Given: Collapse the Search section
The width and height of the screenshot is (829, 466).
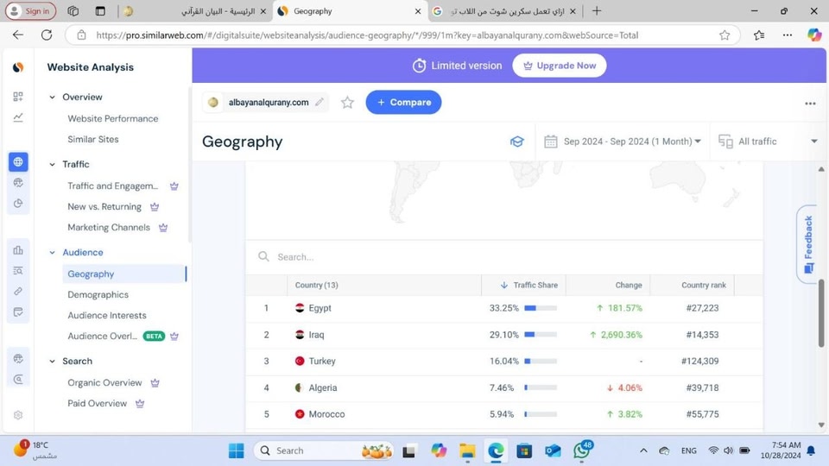Looking at the screenshot, I should pos(53,362).
